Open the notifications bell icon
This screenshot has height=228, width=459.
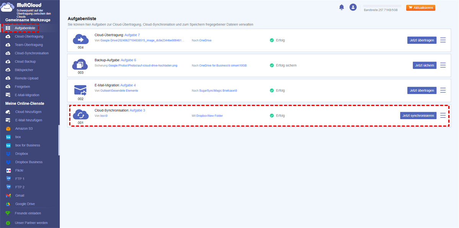click(342, 7)
